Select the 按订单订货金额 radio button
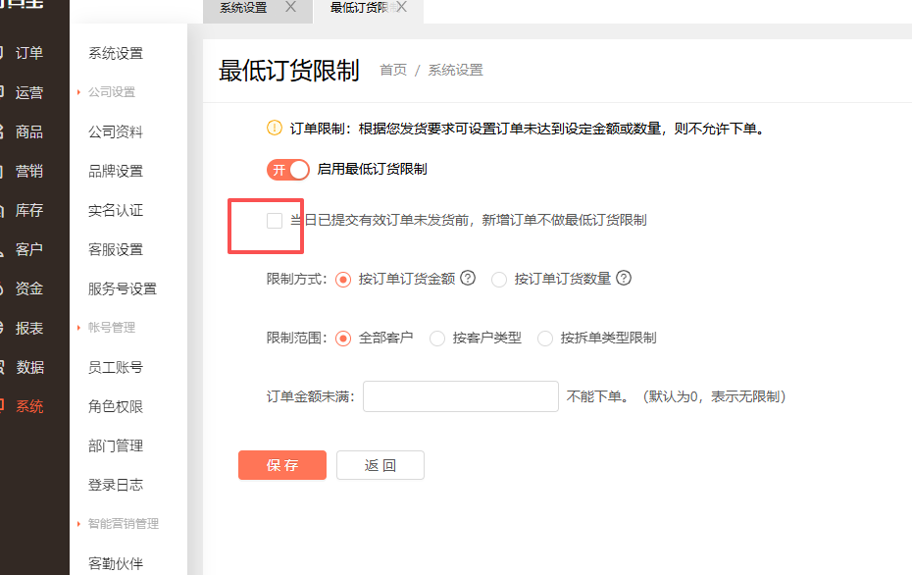 pos(343,280)
